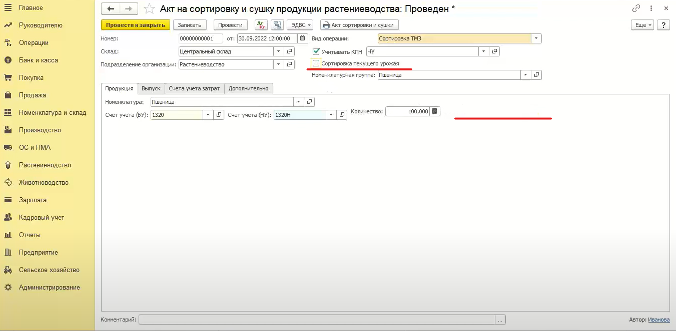The image size is (676, 331).
Task: Click into the Комментарий input field
Action: pyautogui.click(x=316, y=320)
